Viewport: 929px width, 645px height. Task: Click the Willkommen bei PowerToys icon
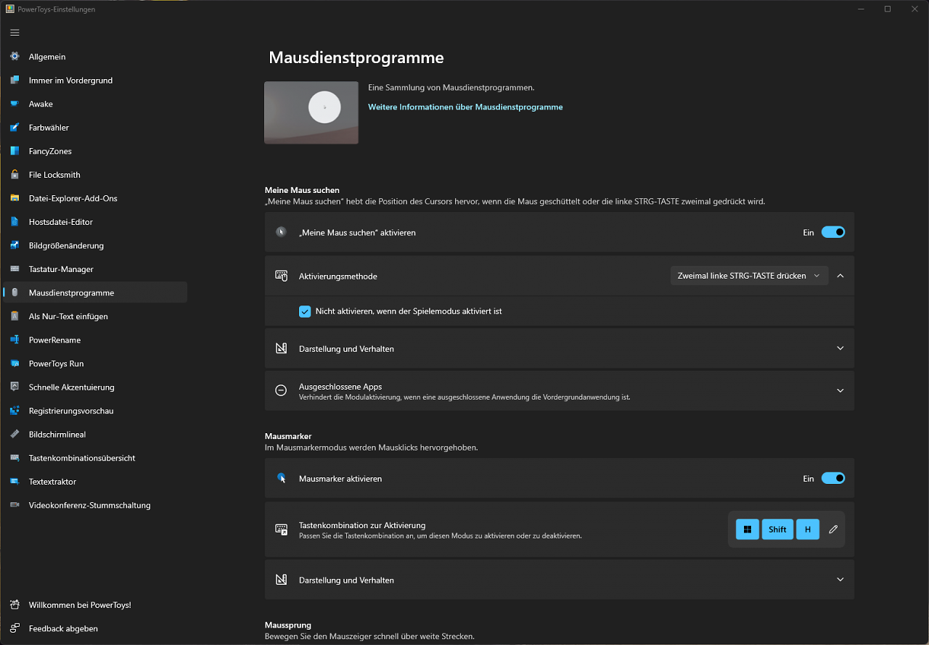[15, 604]
